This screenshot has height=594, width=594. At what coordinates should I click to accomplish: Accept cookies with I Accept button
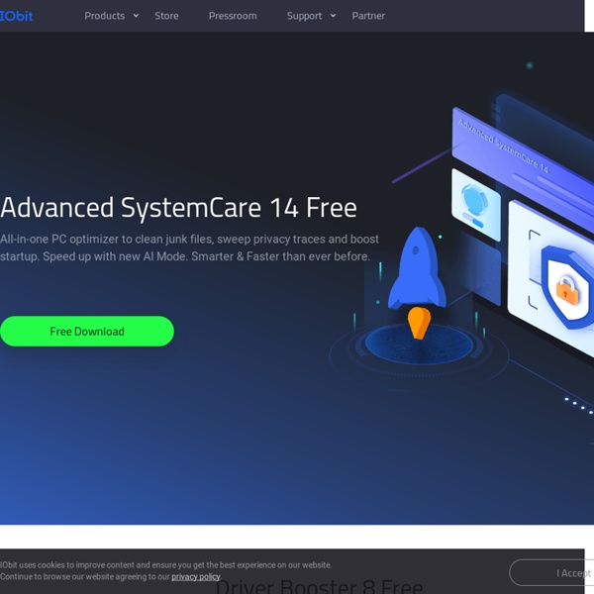click(x=551, y=573)
